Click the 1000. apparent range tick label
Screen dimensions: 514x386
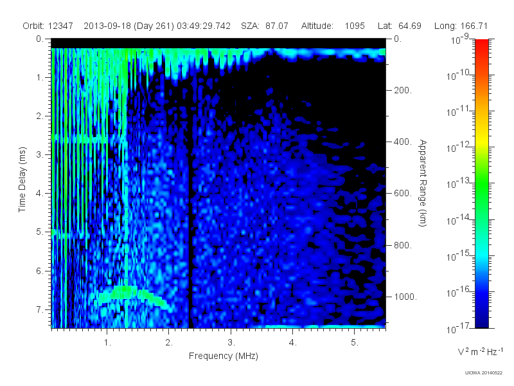coord(405,297)
